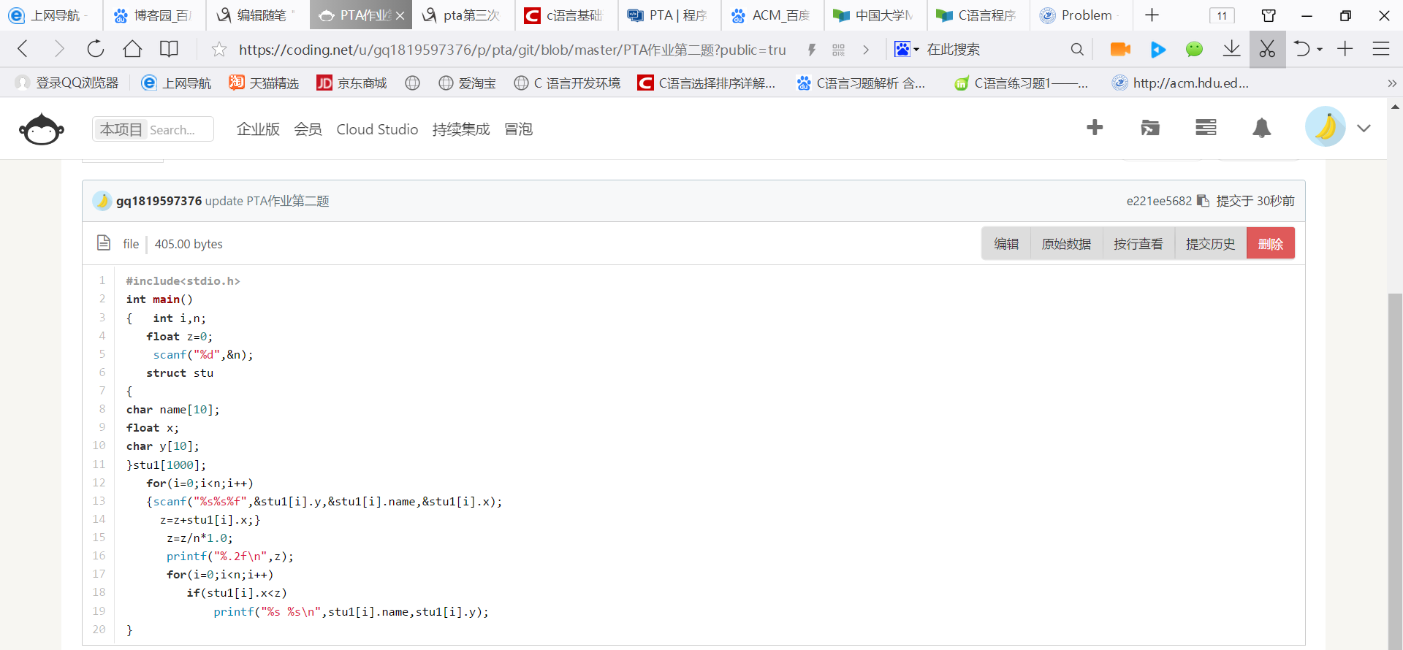Open the Cloud Studio nav link
This screenshot has height=650, width=1403.
click(x=377, y=129)
